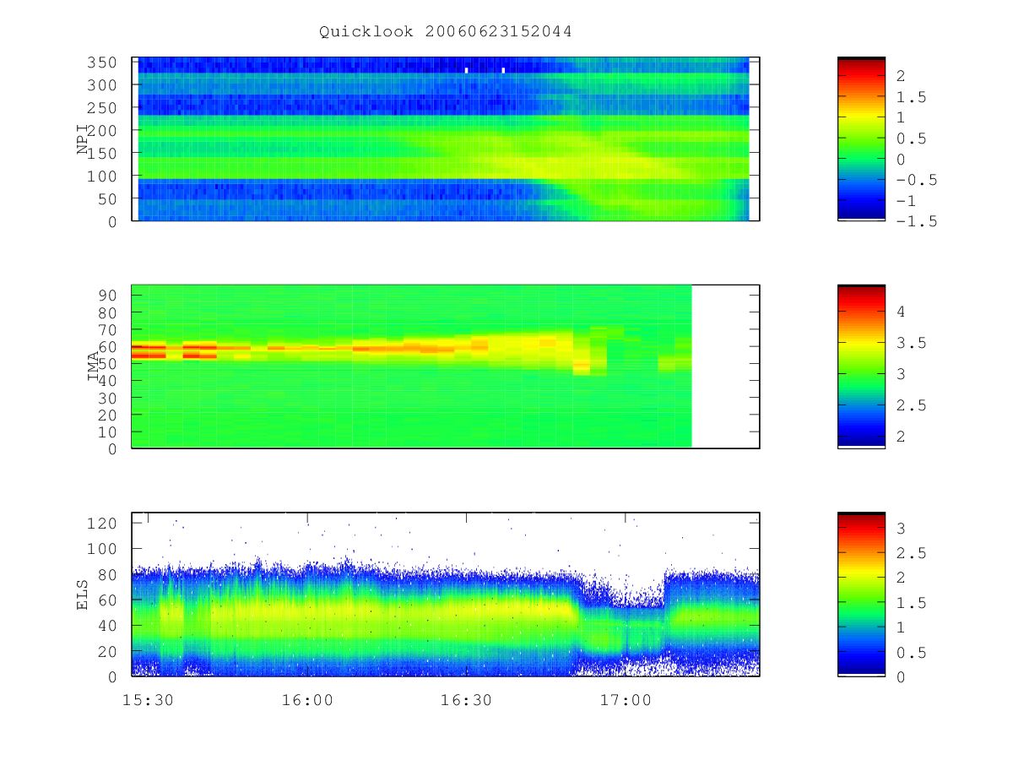
Task: Click the IMA colorbar gradient
Action: tap(861, 366)
